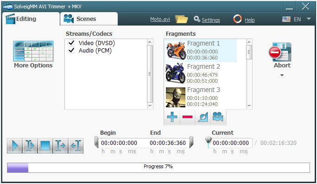Click the Current position slider marker
Viewport: 317px width, 184px height.
click(208, 140)
